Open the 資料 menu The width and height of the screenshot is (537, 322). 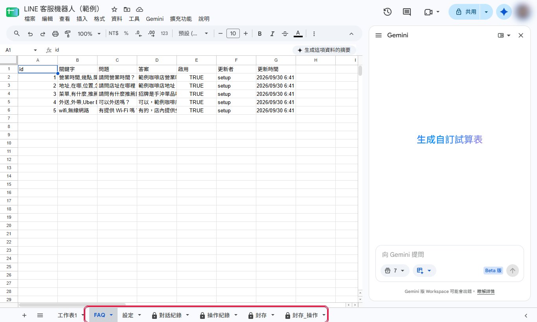point(117,19)
